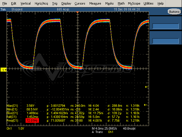Open the MyScope menu
Image resolution: width=182 pixels, height=137 pixels.
tap(134, 4)
